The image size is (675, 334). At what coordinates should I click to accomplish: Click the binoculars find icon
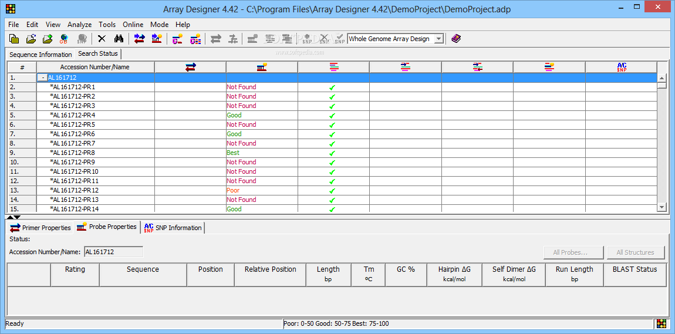pos(119,39)
